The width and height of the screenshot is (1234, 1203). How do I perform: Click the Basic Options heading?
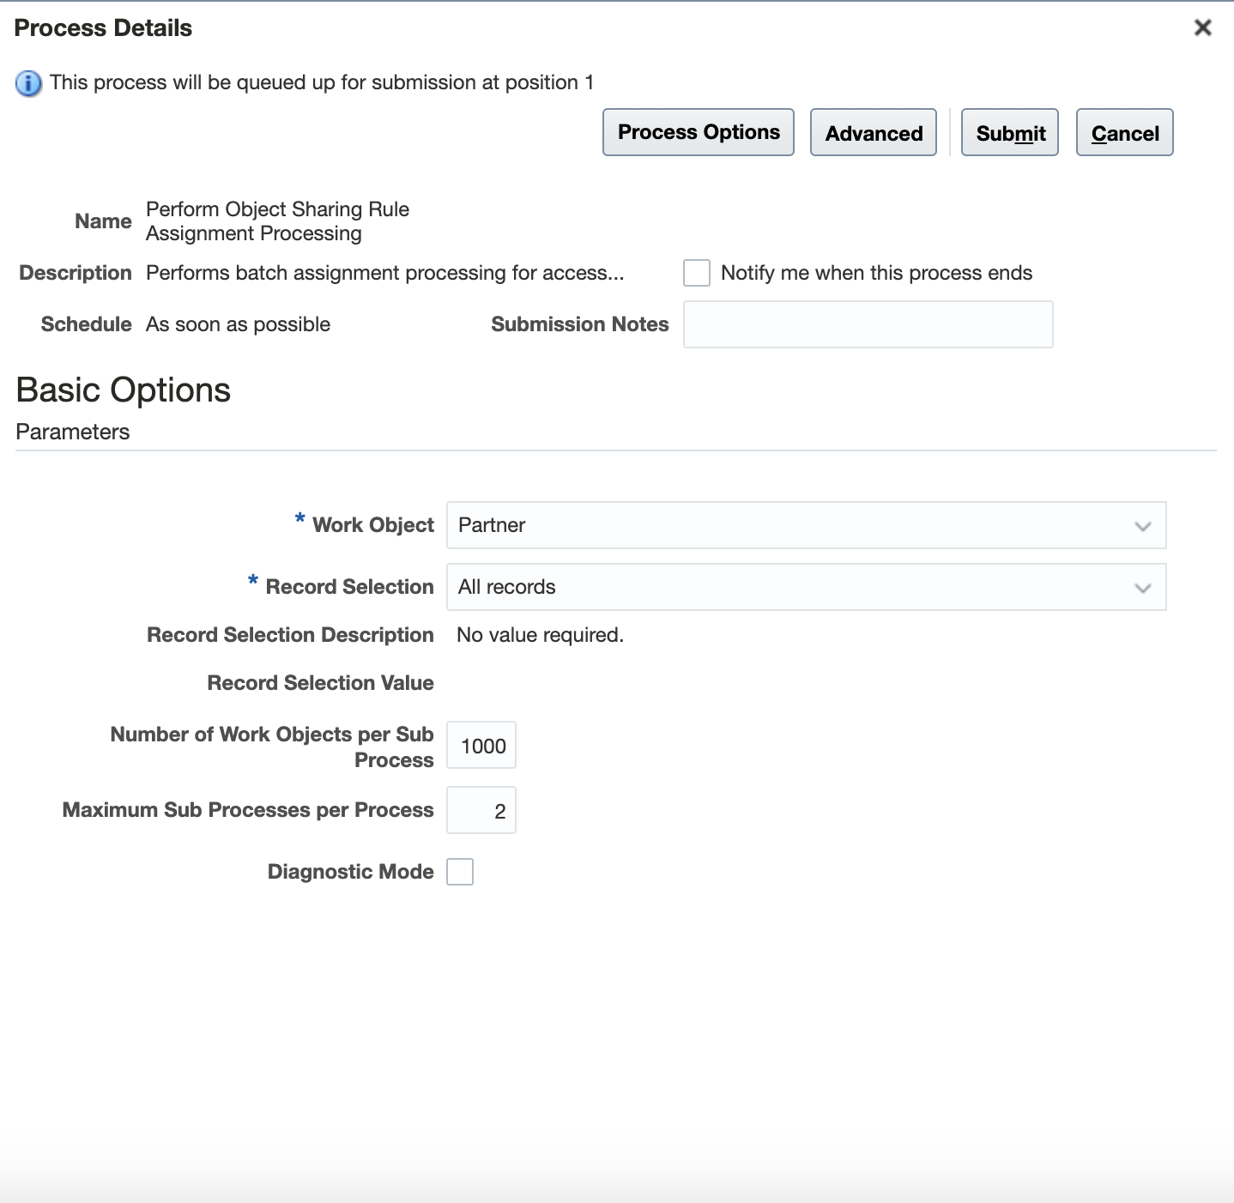pos(124,390)
